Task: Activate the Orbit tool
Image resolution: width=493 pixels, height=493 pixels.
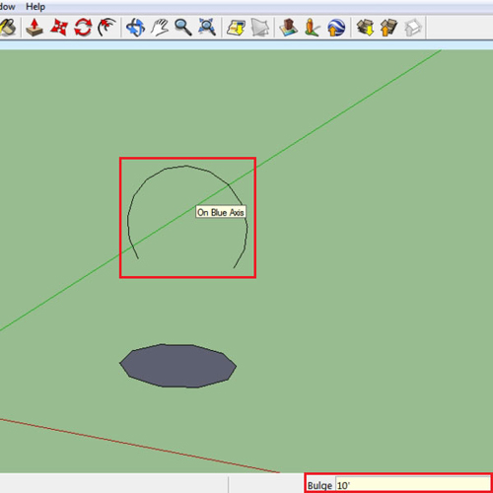Action: click(135, 27)
